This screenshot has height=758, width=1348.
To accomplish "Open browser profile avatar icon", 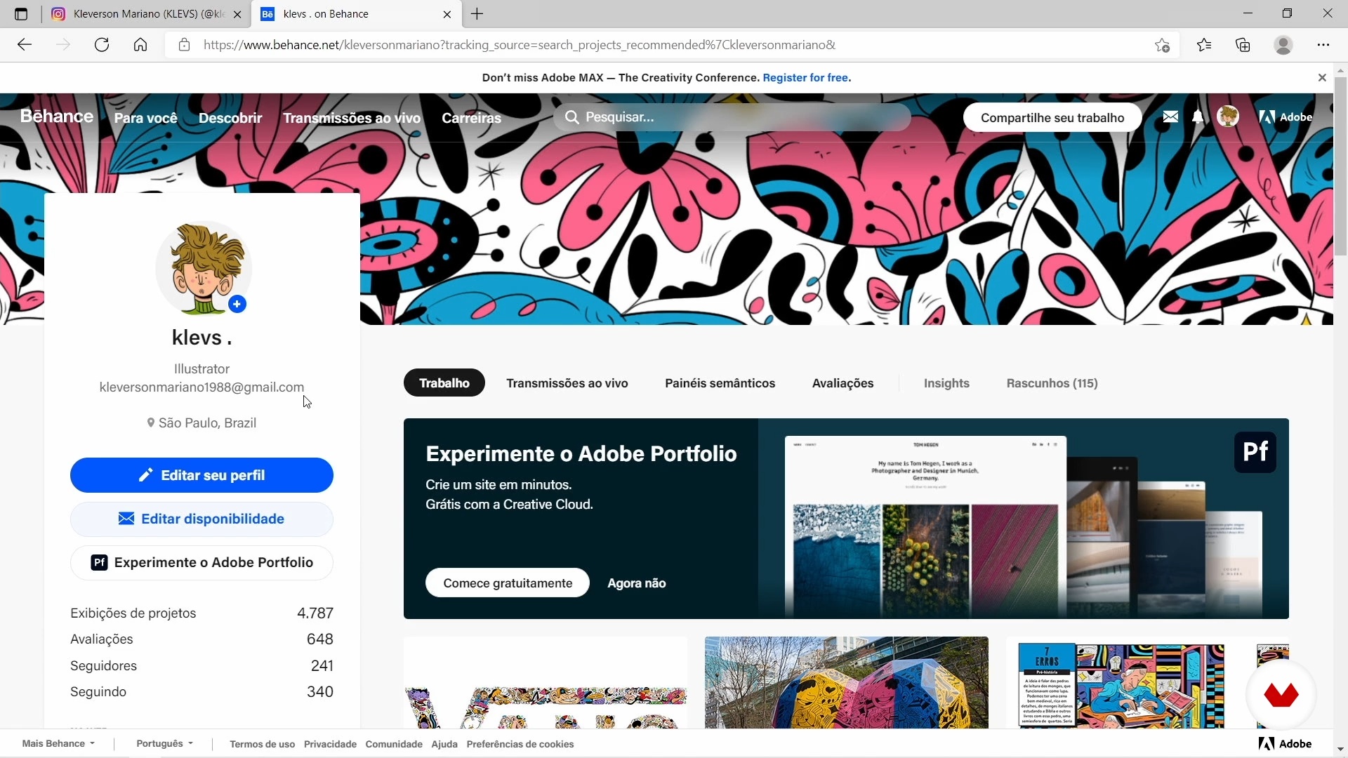I will [1283, 45].
